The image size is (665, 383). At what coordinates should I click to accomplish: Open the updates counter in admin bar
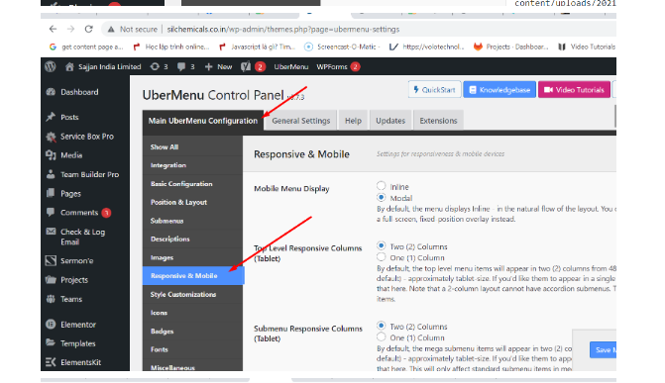click(160, 66)
